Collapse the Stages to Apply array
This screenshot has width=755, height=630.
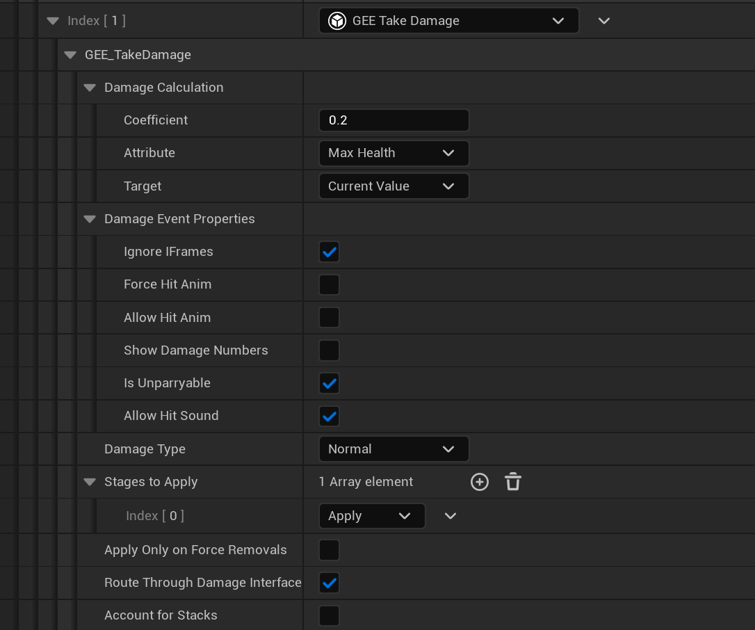pos(90,482)
